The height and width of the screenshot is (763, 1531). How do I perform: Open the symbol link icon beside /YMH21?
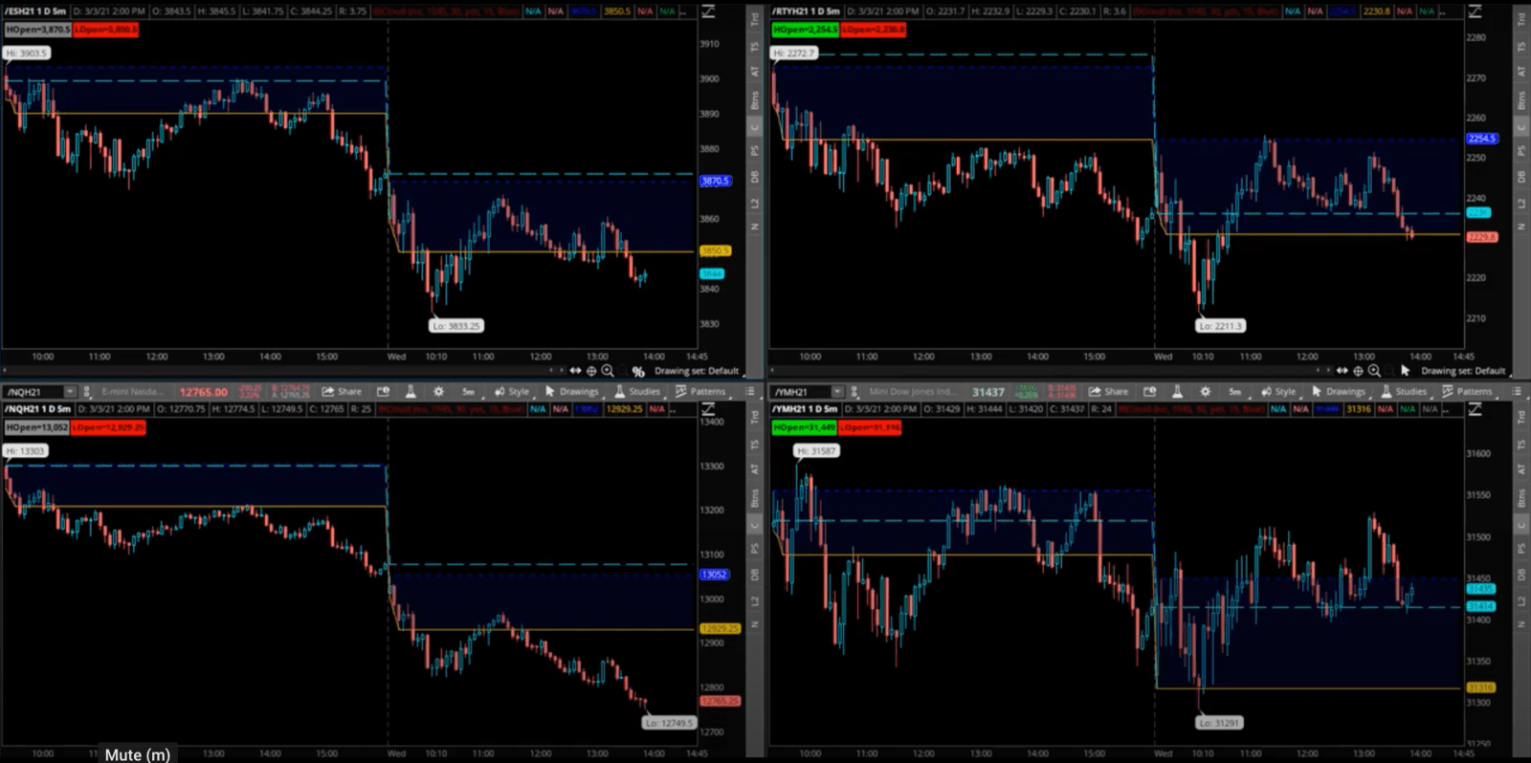point(854,392)
